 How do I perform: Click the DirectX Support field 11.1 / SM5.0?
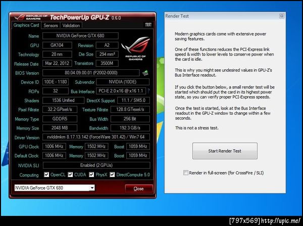coord(133,100)
